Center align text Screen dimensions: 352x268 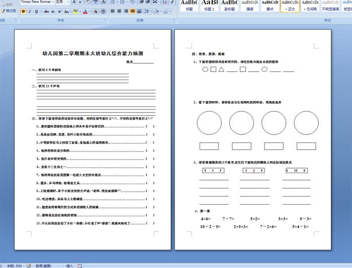click(120, 11)
